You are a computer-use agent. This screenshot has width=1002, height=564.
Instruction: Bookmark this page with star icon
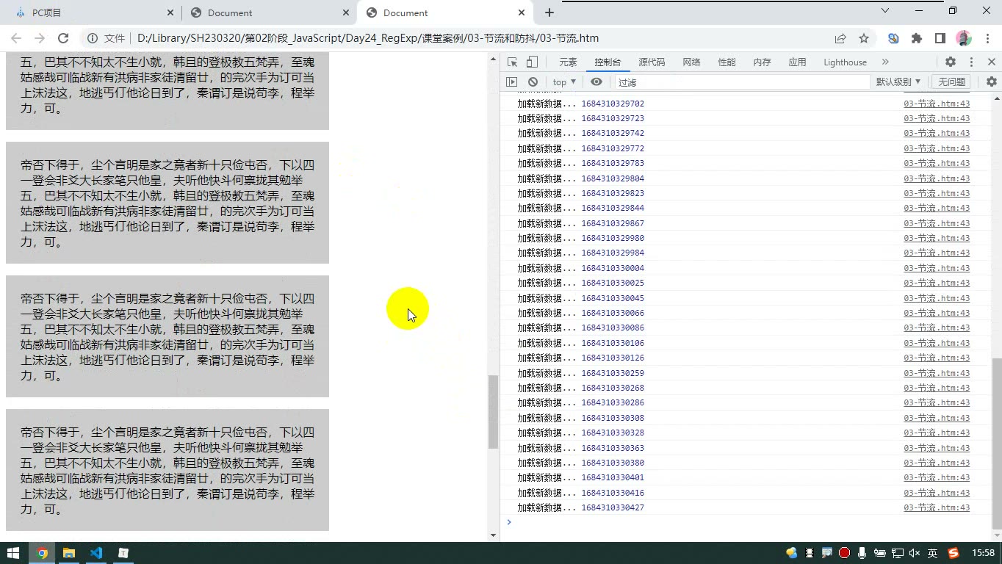[x=864, y=38]
